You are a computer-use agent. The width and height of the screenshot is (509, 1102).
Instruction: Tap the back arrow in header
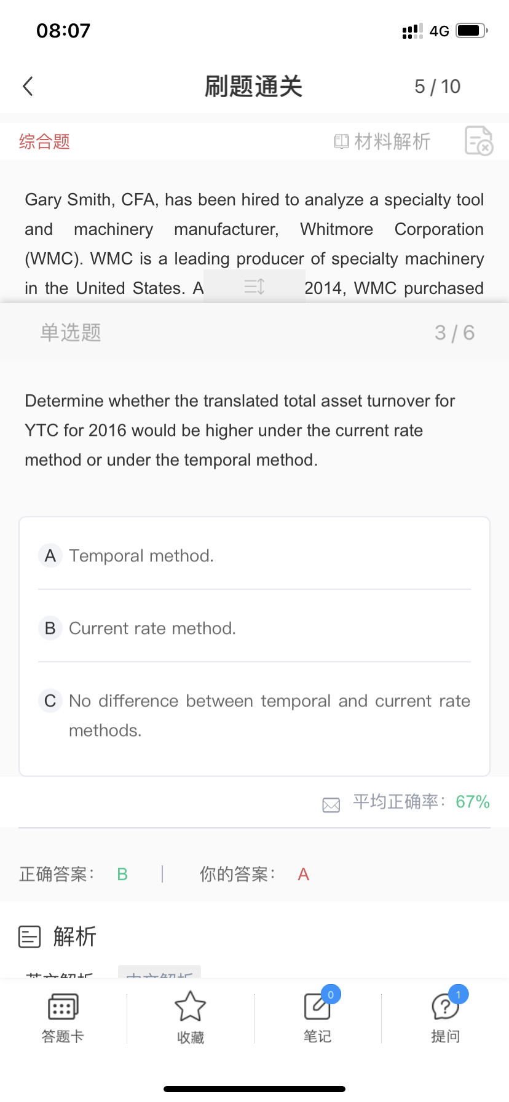pyautogui.click(x=28, y=86)
